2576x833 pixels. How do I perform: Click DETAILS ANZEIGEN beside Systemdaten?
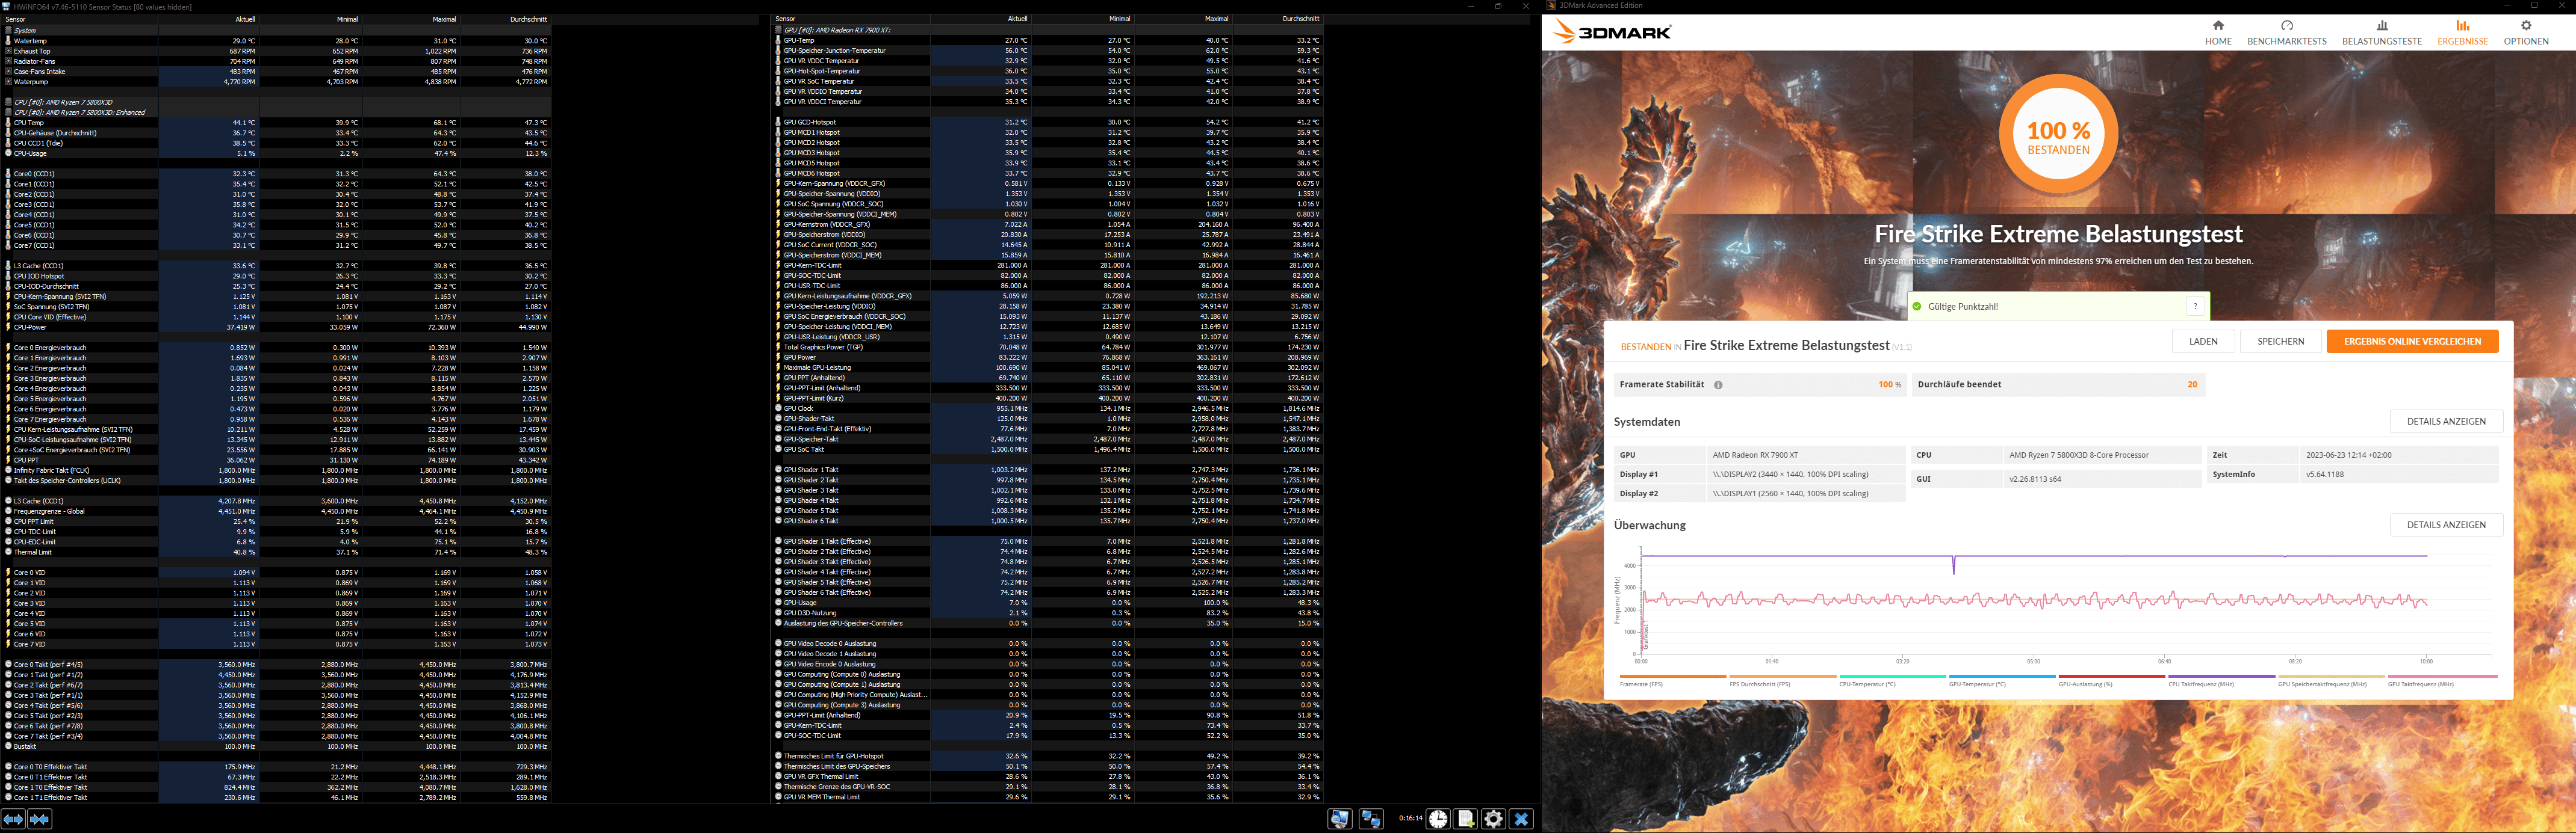click(x=2446, y=422)
